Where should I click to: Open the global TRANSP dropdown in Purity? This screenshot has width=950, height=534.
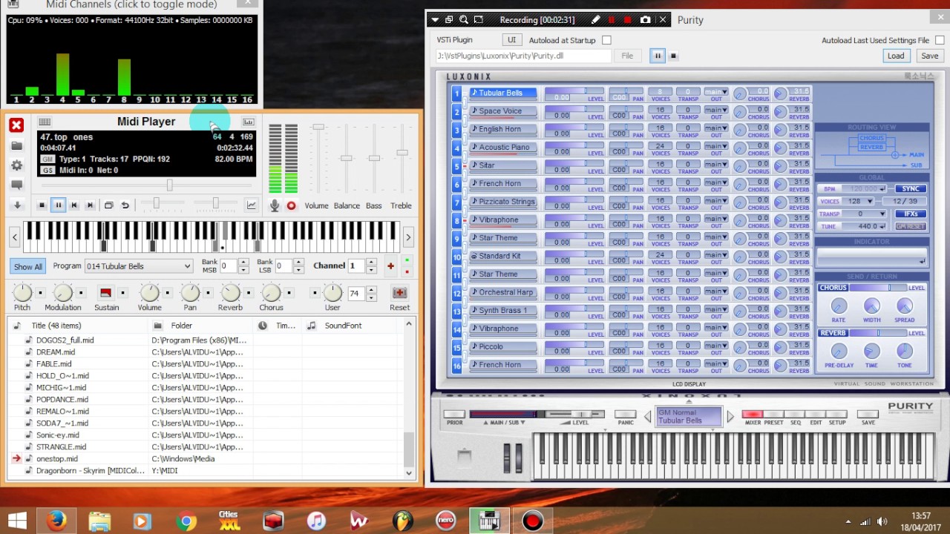[x=865, y=214]
